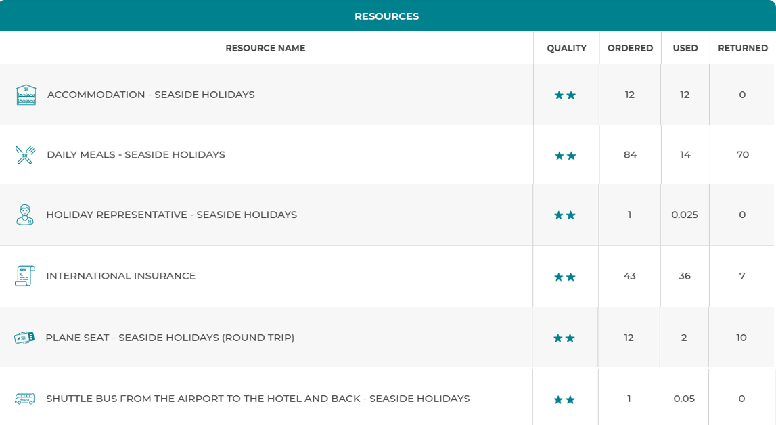Click the Resources header tab
776x425 pixels.
pyautogui.click(x=387, y=16)
